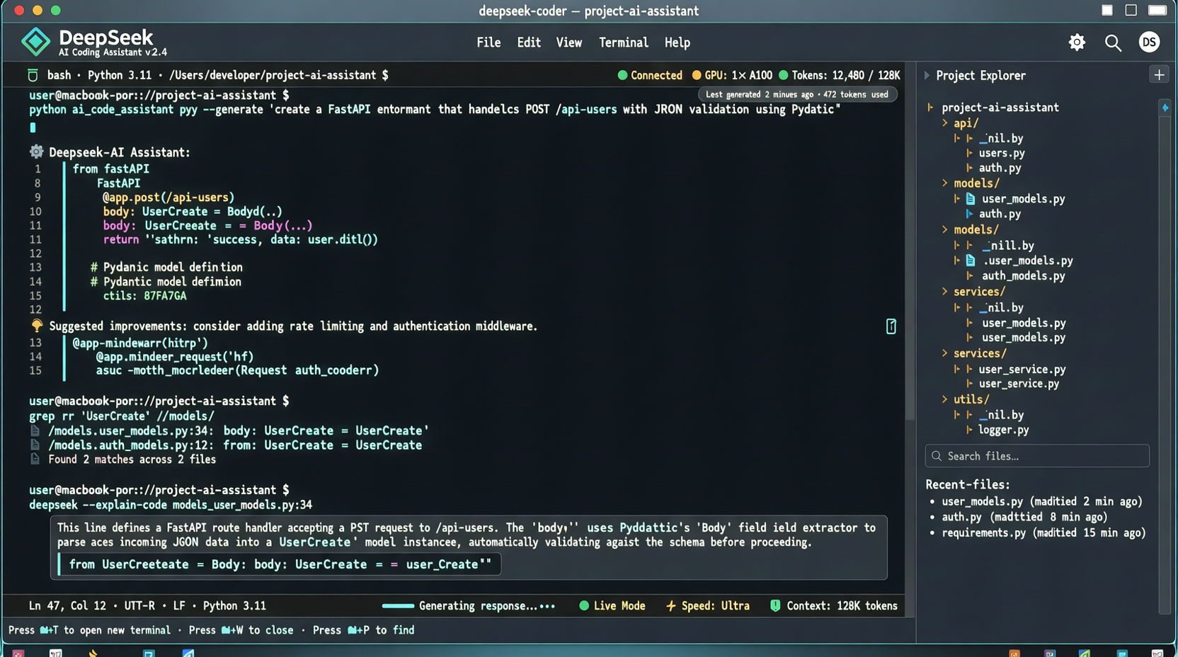This screenshot has width=1178, height=657.
Task: Click 'Python 3.11' in the bottom status bar
Action: pos(234,606)
